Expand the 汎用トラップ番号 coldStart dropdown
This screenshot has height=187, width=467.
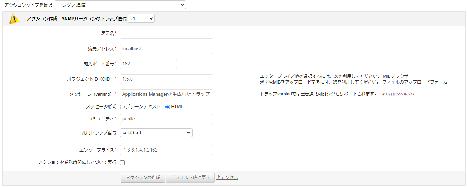pyautogui.click(x=156, y=133)
